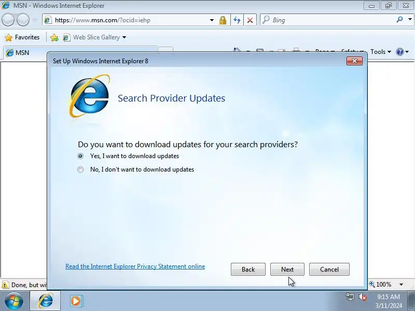Click the red Stop loading icon
The width and height of the screenshot is (415, 311).
(250, 20)
